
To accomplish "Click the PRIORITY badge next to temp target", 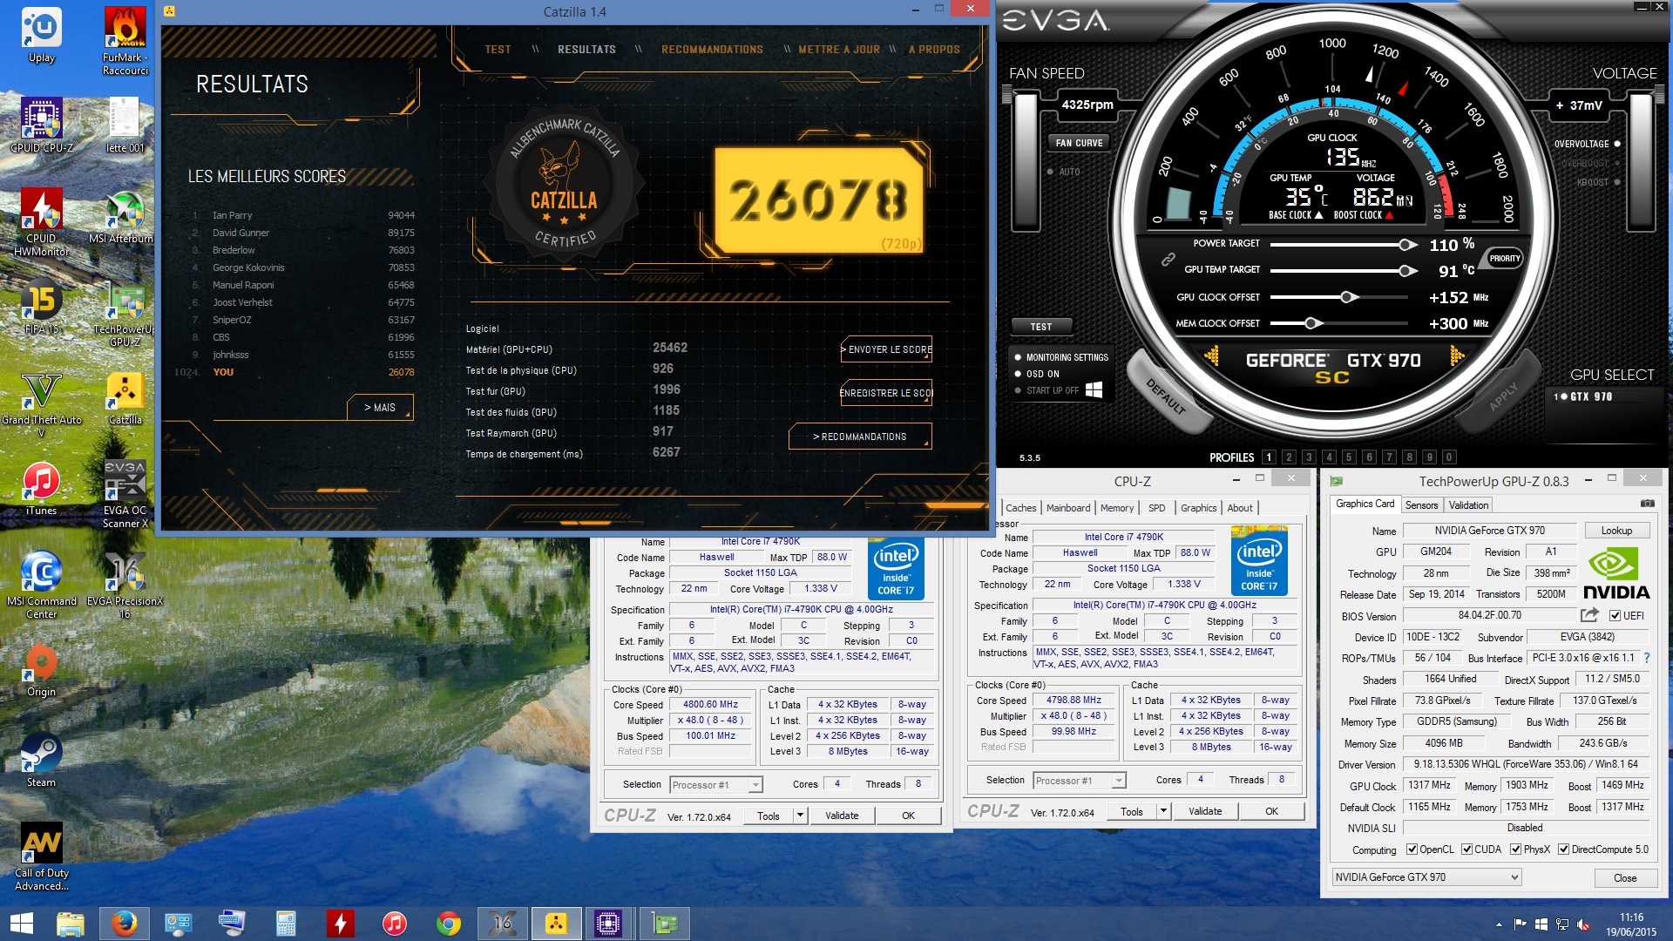I will 1504,259.
